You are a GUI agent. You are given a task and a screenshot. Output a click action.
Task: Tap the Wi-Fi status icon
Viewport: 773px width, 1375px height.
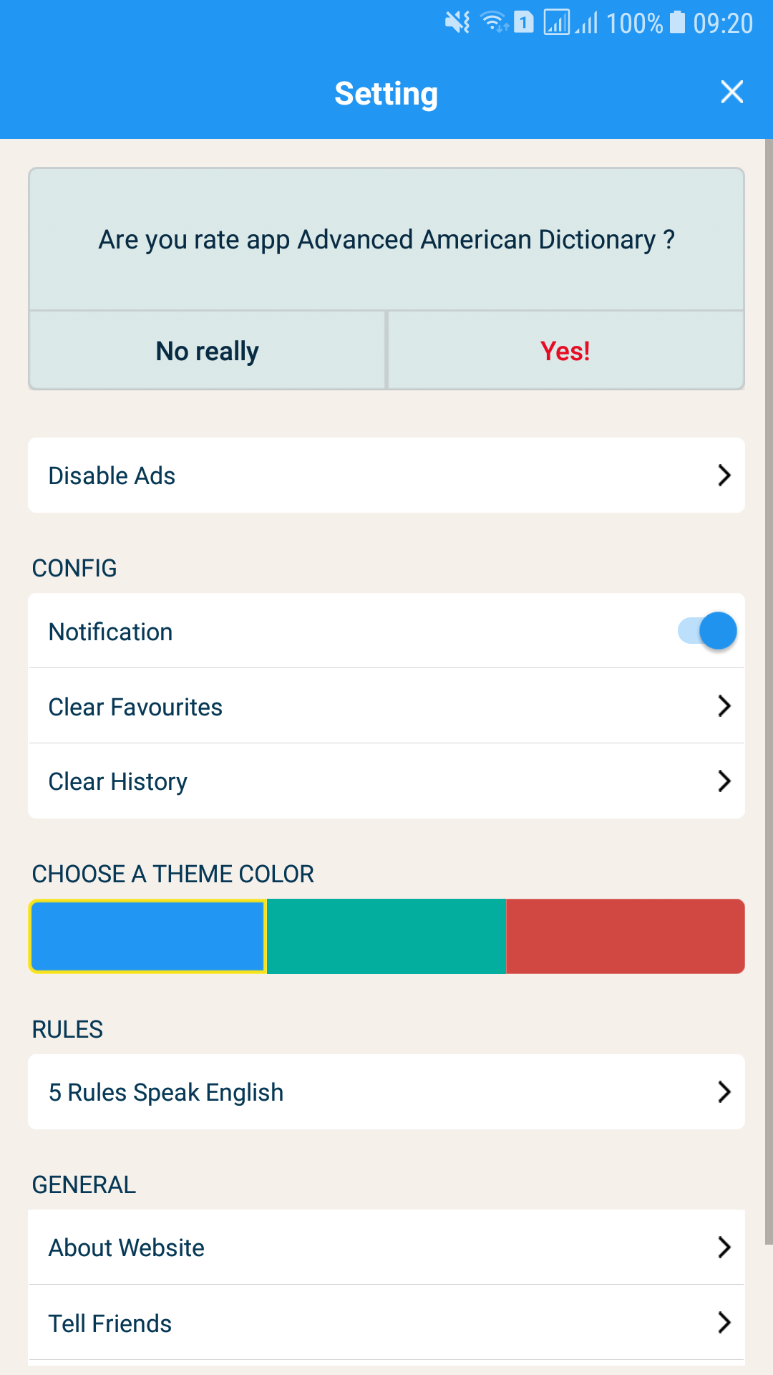(x=494, y=23)
